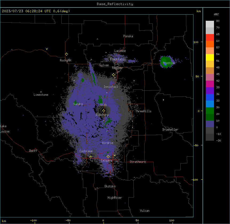The width and height of the screenshot is (230, 224).
Task: Pick the light gray 70-80 dBZ legend swatch
Action: 210,24
